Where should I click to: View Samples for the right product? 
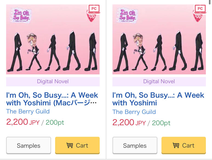[135, 145]
